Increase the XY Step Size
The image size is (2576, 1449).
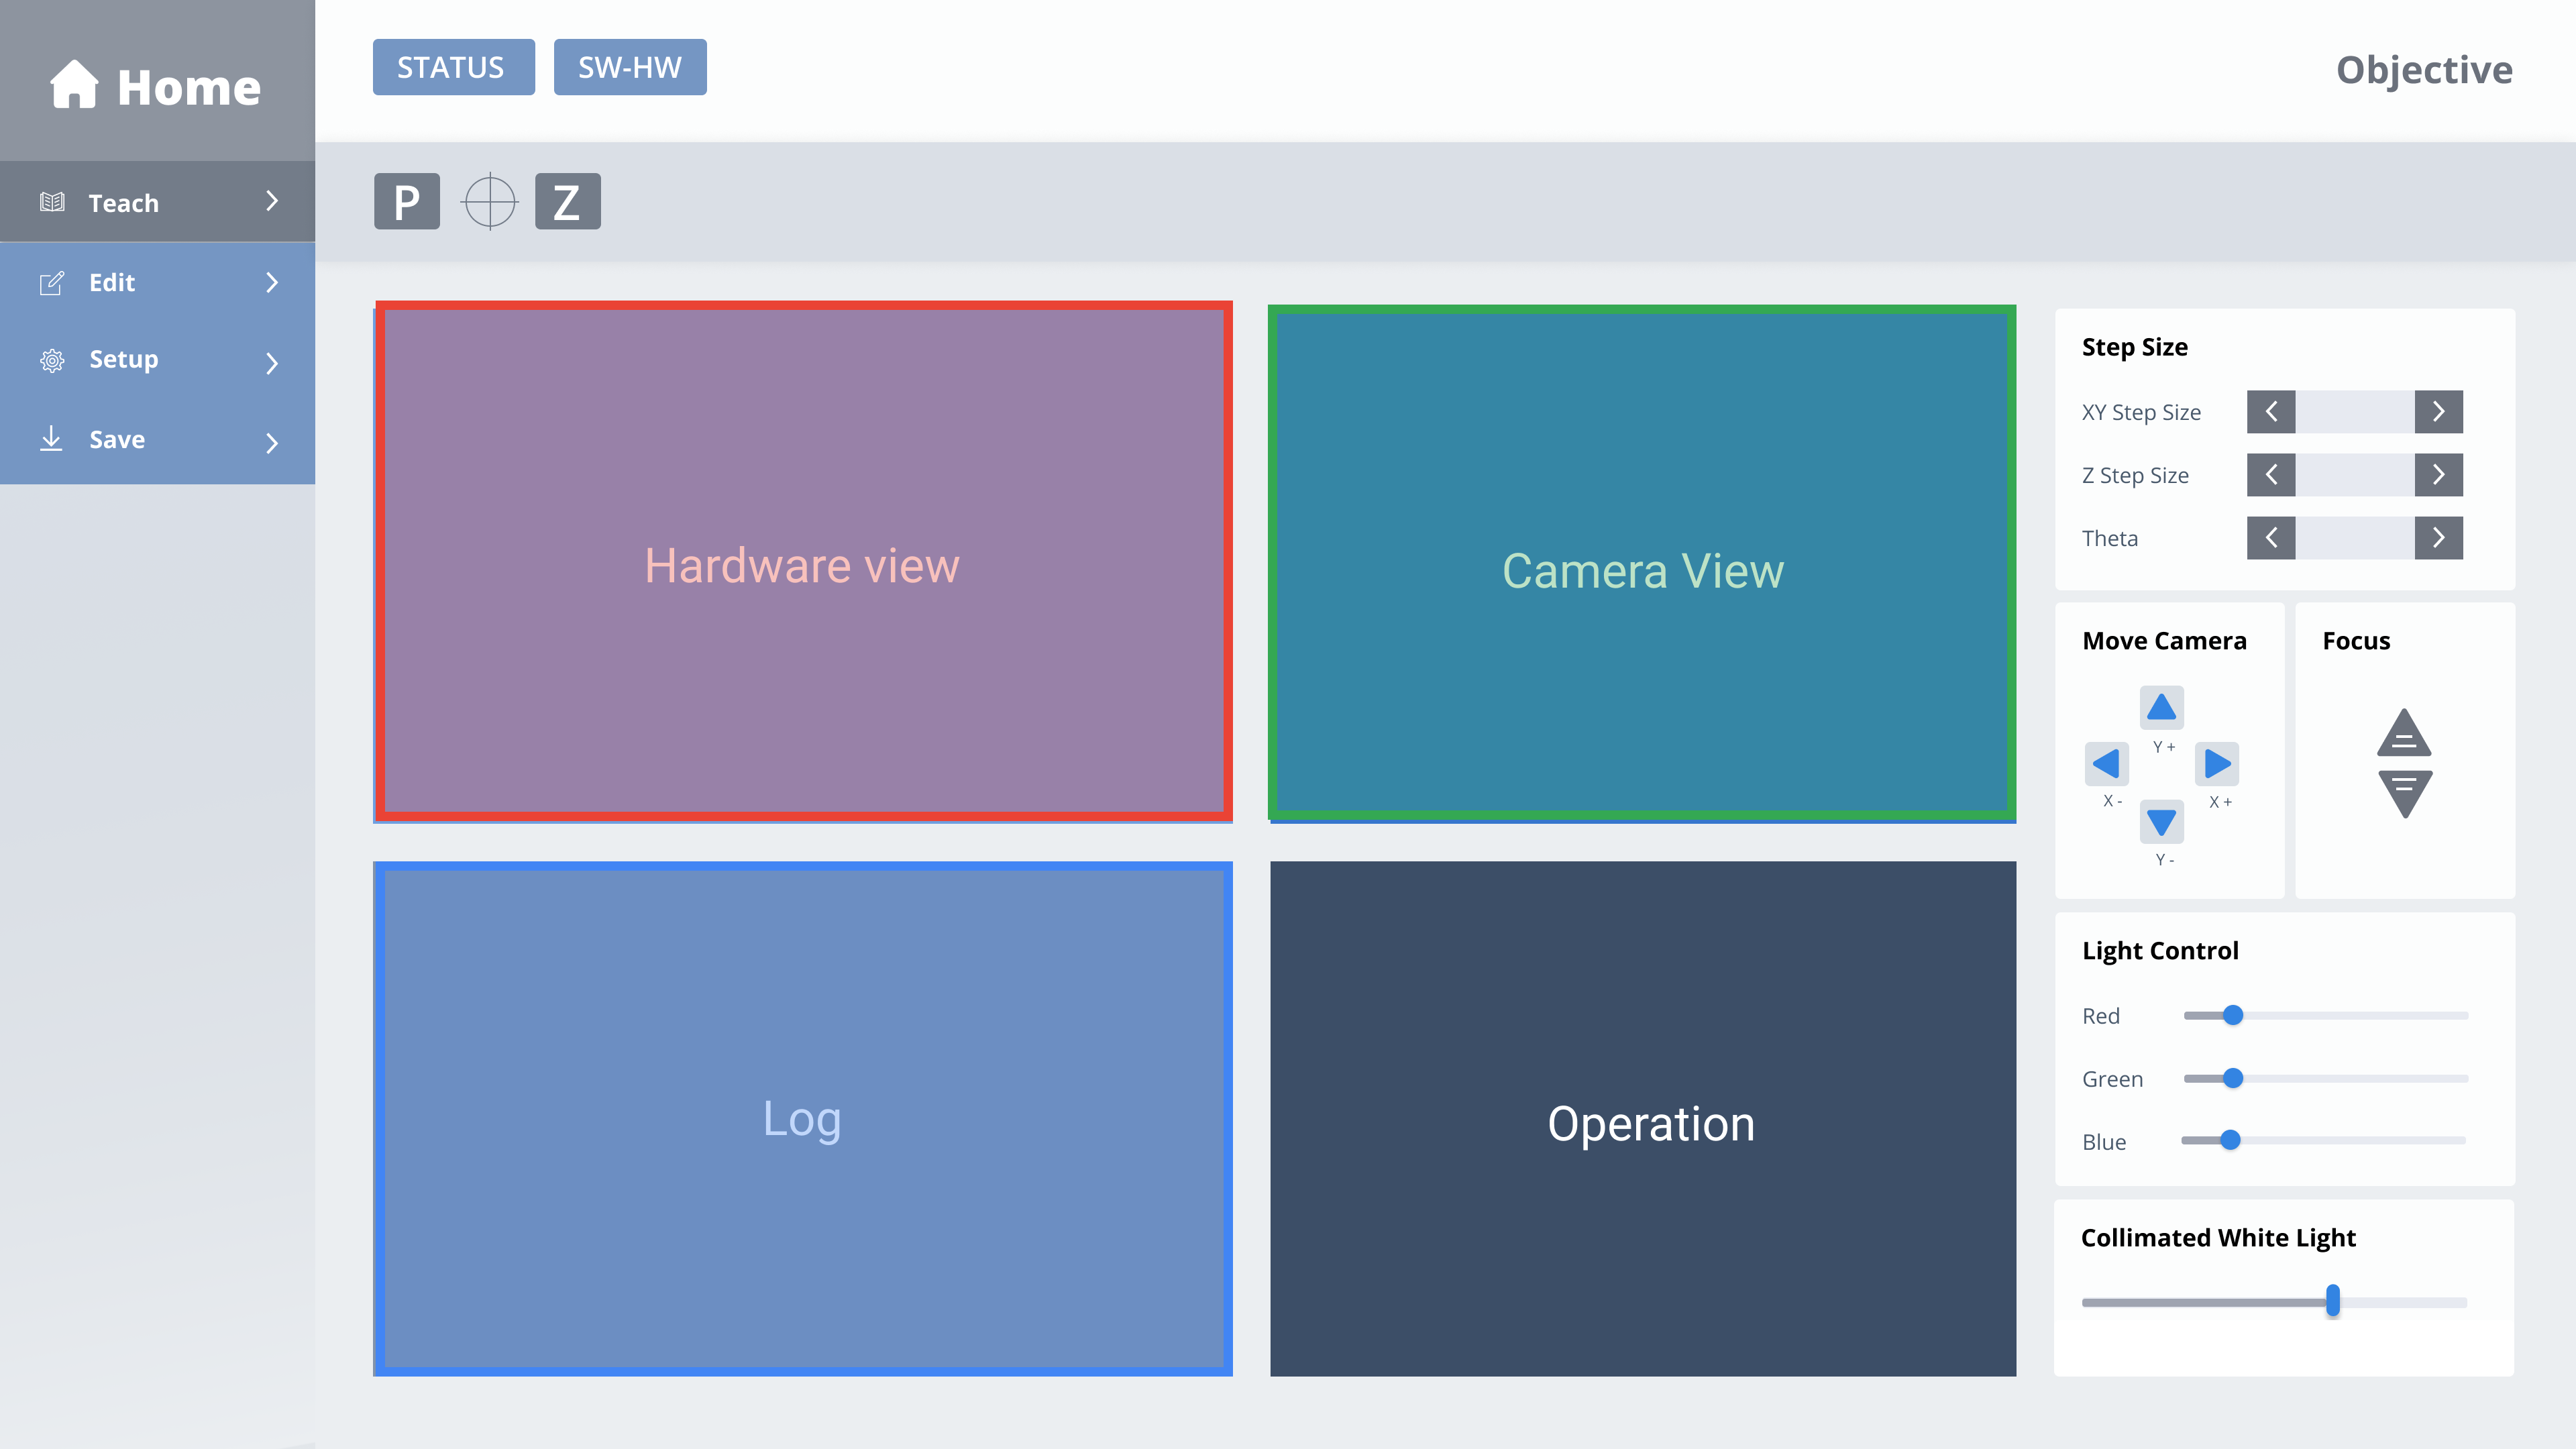click(2438, 412)
